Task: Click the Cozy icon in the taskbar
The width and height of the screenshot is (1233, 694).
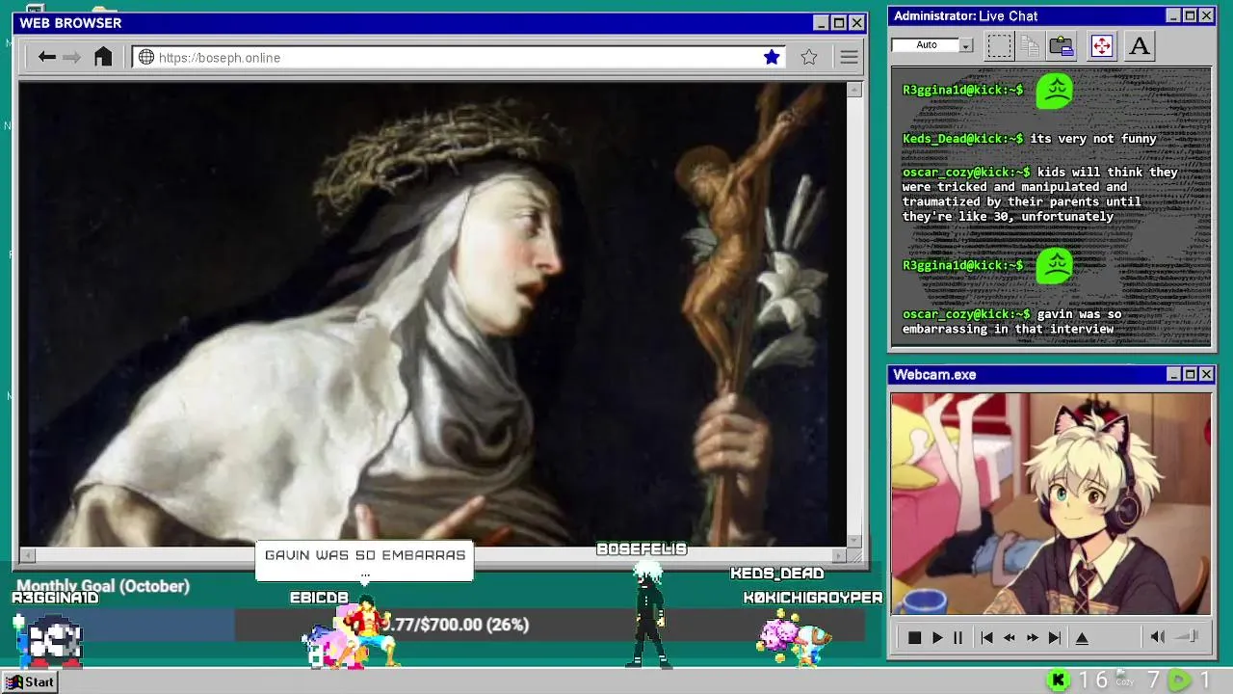Action: click(x=1124, y=680)
